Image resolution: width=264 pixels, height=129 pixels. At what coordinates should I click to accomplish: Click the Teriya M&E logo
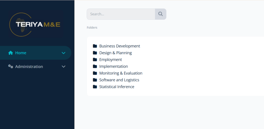pyautogui.click(x=36, y=24)
